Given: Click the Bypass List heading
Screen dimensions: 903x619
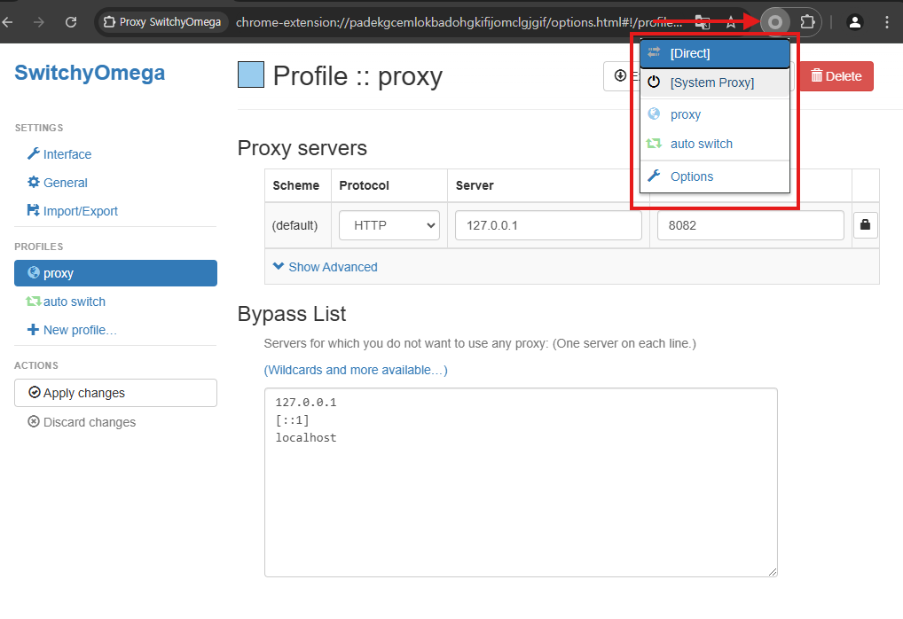Looking at the screenshot, I should (292, 314).
